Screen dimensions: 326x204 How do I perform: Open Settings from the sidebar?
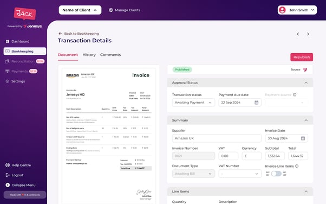[18, 81]
